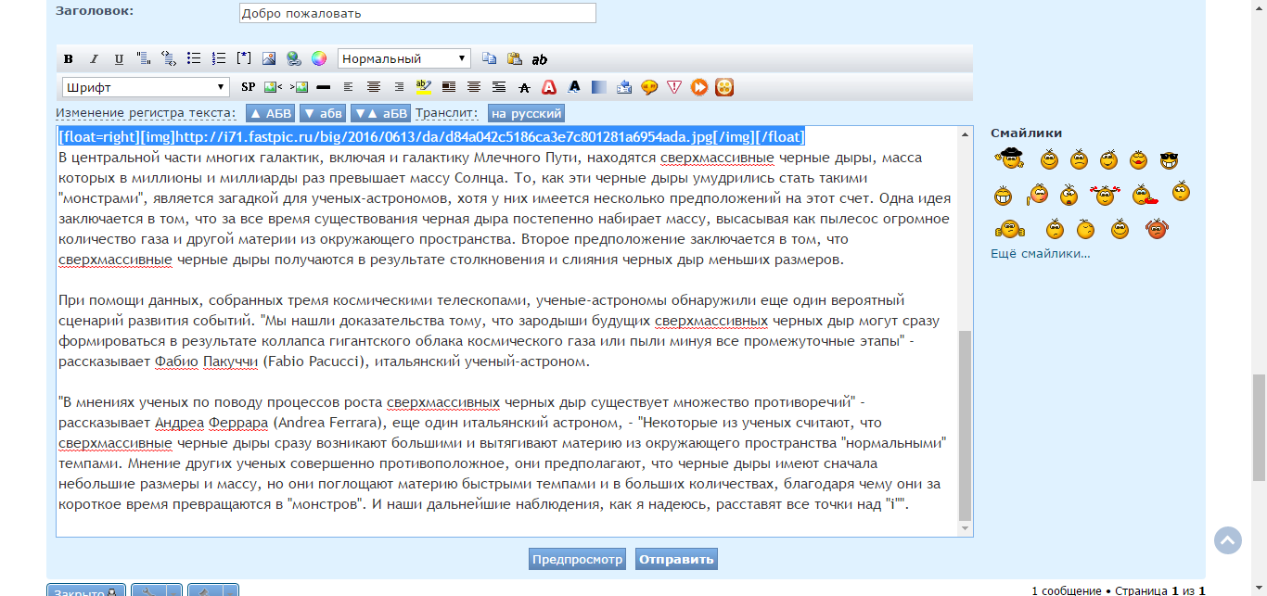Screen dimensions: 1267x596
Task: Apply strikethrough formatting
Action: [524, 87]
